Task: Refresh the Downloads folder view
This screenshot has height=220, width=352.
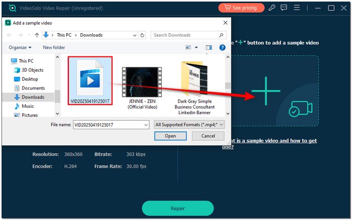Action: pyautogui.click(x=142, y=35)
